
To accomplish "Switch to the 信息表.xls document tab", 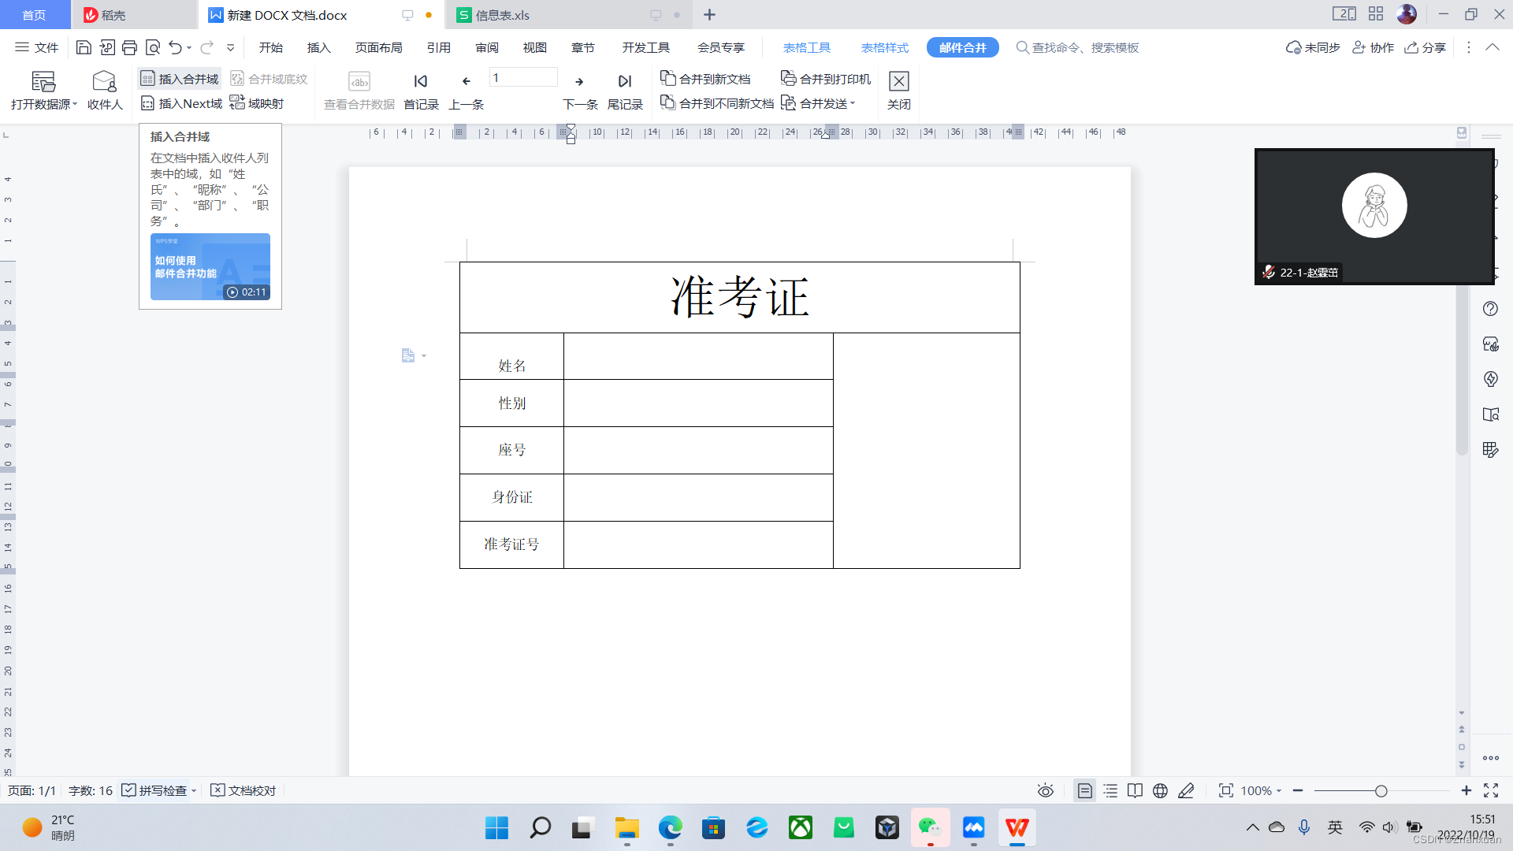I will click(x=503, y=15).
